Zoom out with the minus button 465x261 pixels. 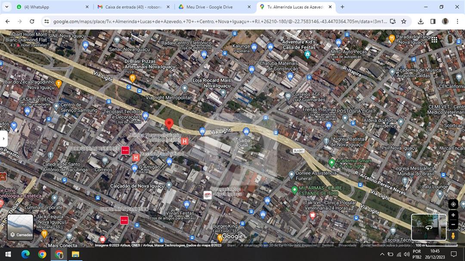pos(453,224)
